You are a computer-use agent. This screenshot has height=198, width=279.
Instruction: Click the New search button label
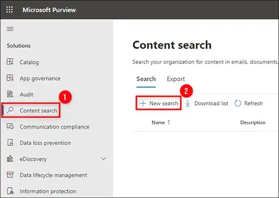tap(164, 103)
